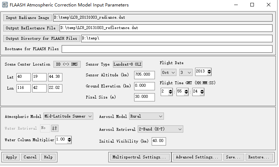This screenshot has width=279, height=167.
Task: Minimize the FLAASH window
Action: pos(236,5)
